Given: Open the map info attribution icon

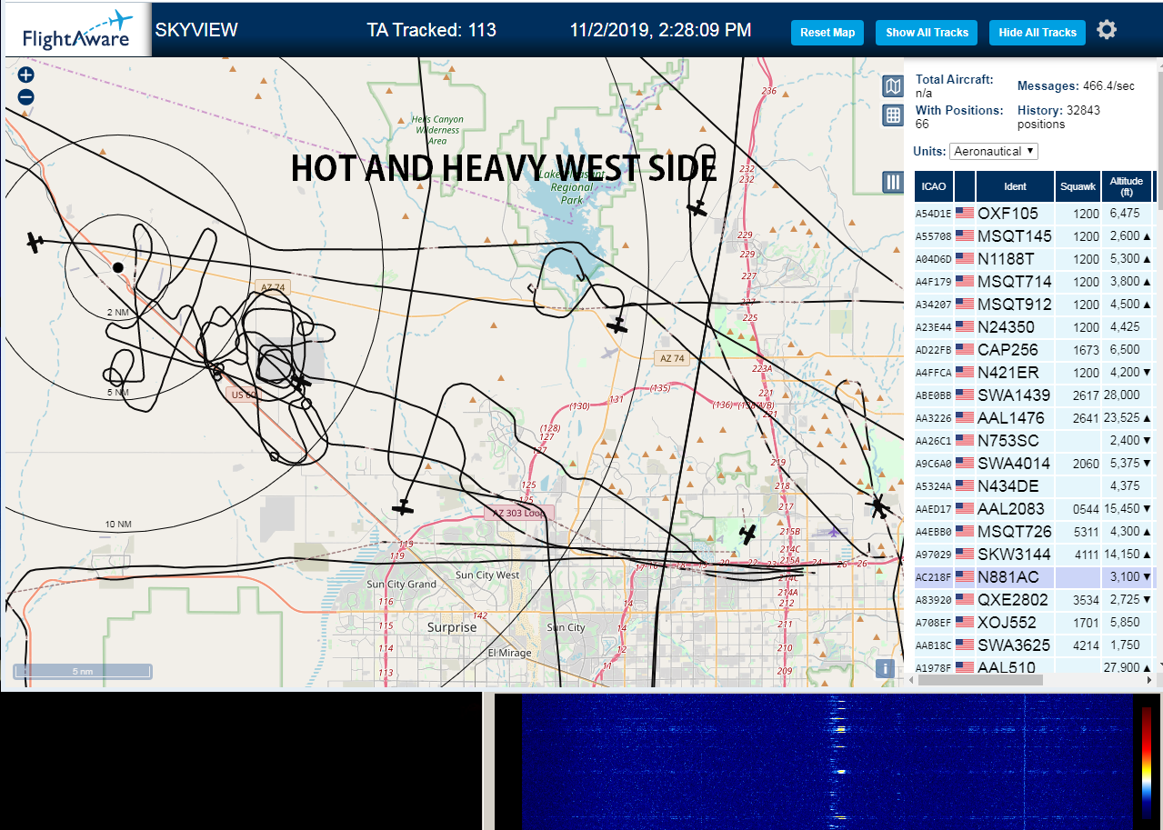Looking at the screenshot, I should tap(886, 669).
